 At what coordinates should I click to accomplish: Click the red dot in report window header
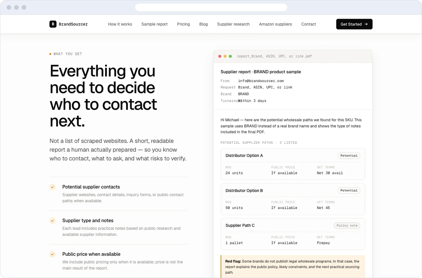(220, 56)
